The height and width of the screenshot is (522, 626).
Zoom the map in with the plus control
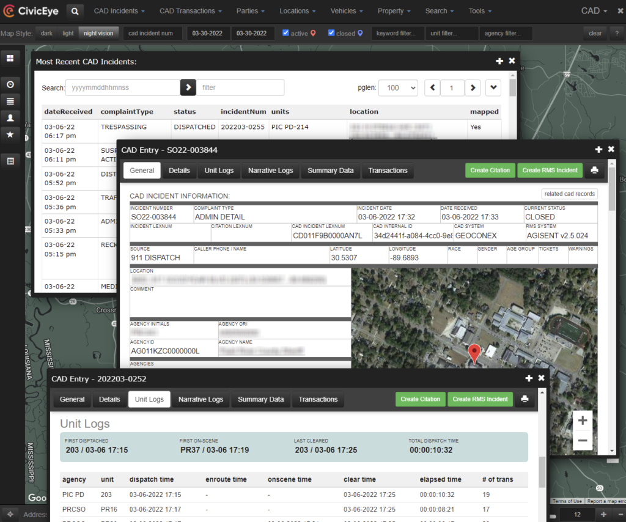click(582, 420)
